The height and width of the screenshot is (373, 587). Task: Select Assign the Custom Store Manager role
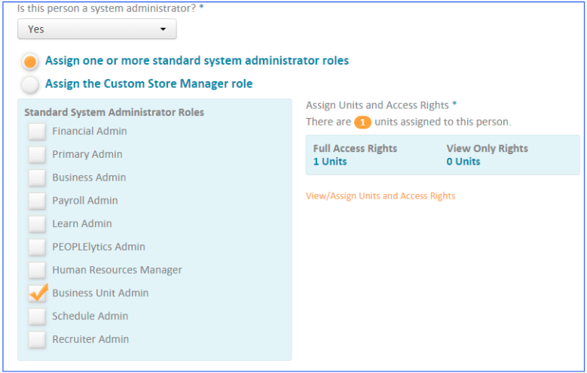[x=30, y=84]
